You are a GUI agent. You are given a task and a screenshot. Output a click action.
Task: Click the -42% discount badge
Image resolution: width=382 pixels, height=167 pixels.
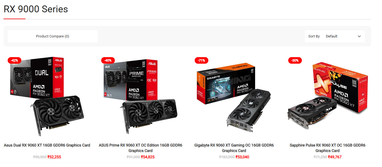14,60
